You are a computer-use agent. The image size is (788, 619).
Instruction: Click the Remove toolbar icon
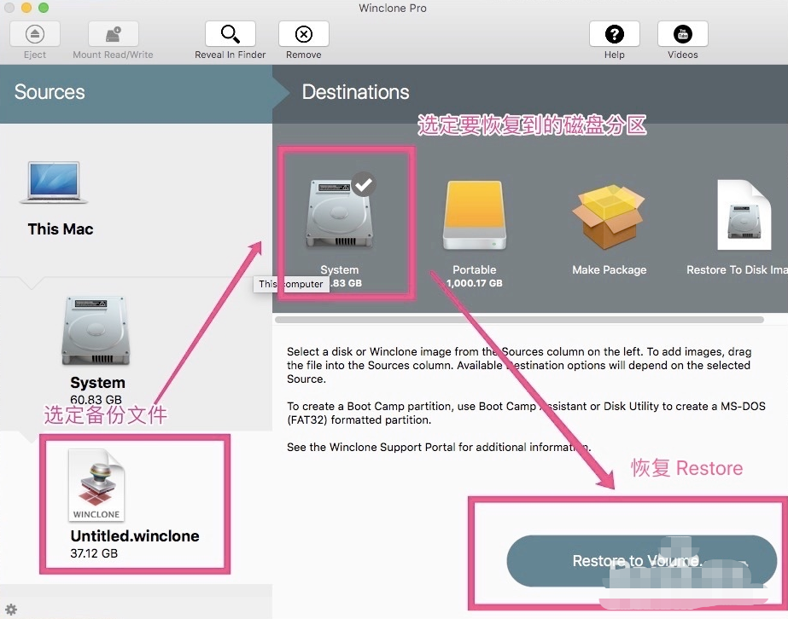[x=304, y=34]
